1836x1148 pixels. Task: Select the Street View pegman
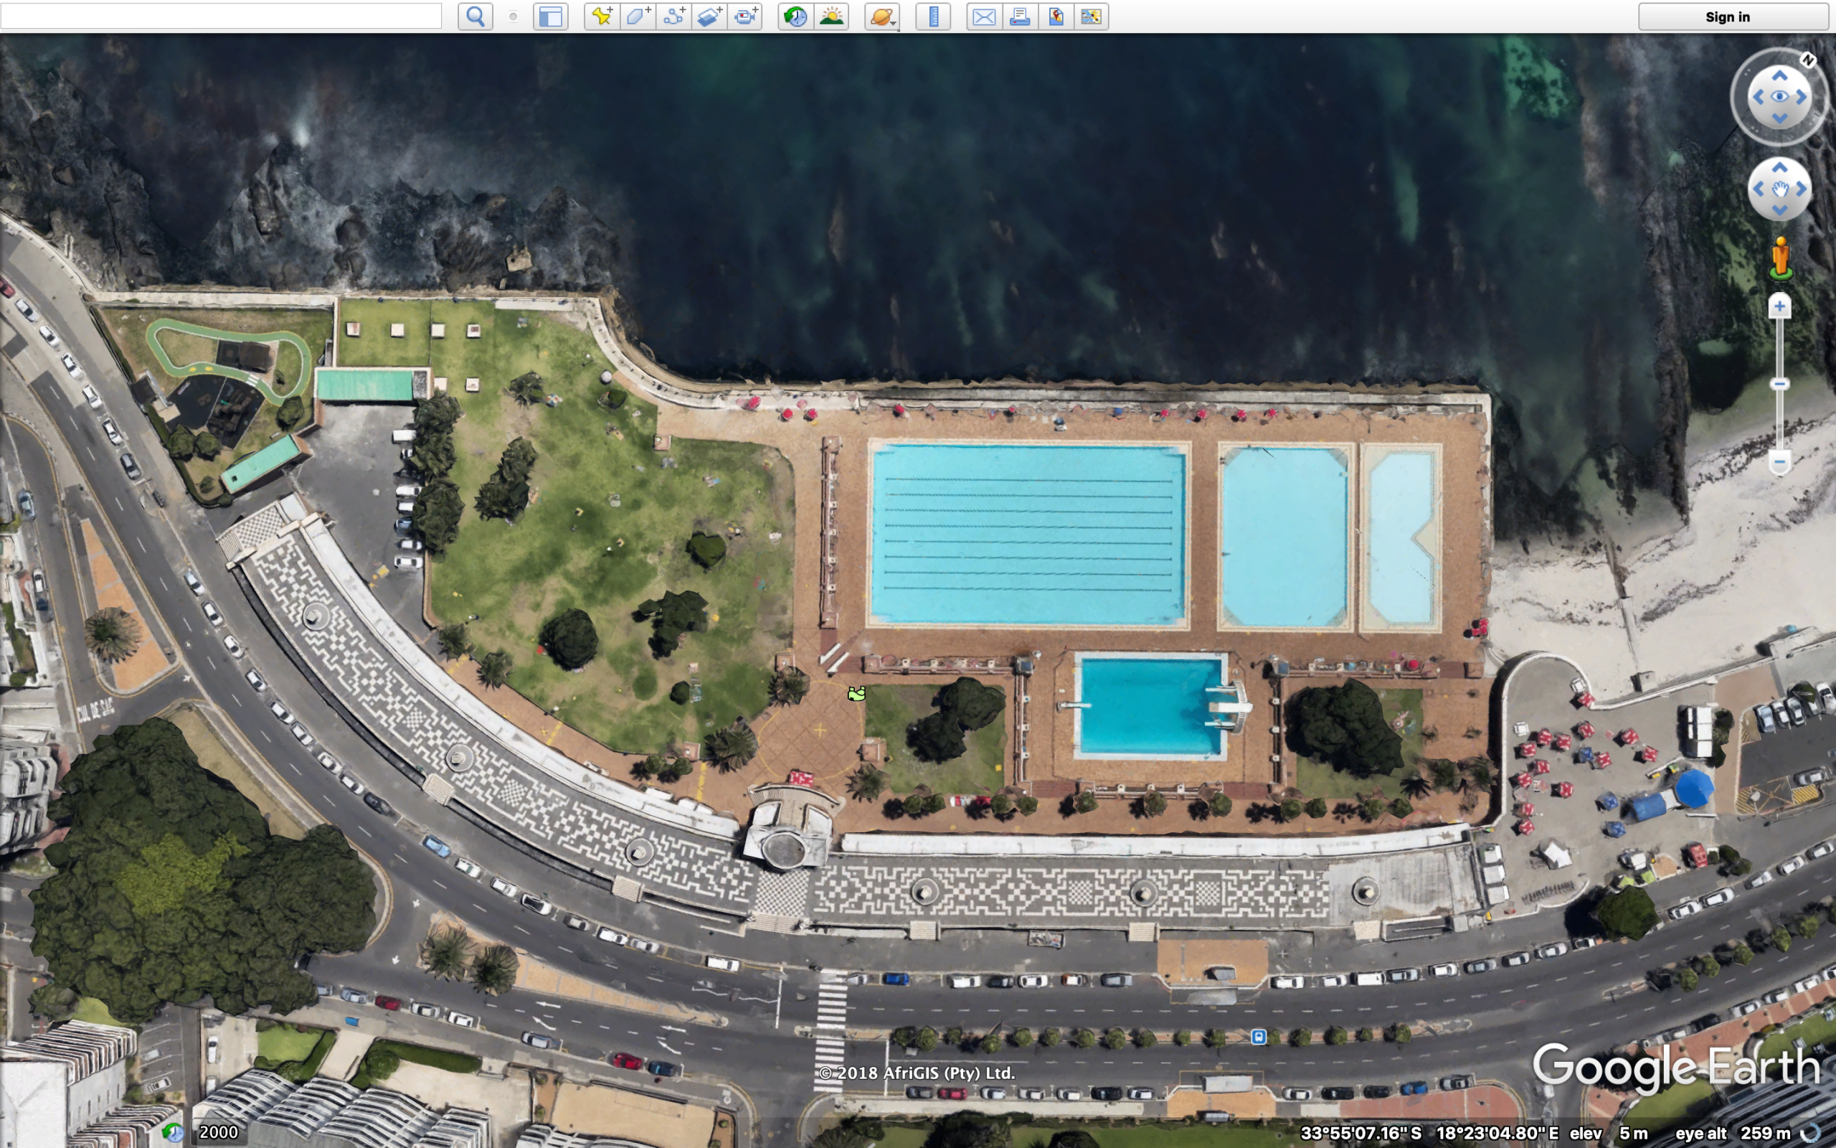point(1781,258)
